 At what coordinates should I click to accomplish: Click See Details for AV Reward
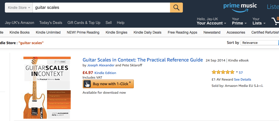tap(242, 79)
